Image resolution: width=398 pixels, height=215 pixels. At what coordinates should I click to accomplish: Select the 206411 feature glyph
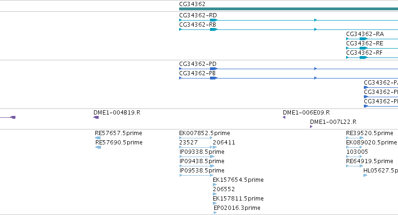coord(215,148)
